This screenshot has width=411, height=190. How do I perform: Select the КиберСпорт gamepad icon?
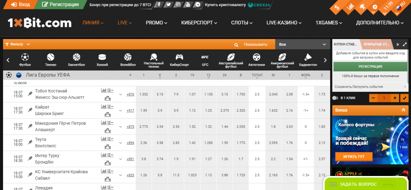coord(179,60)
